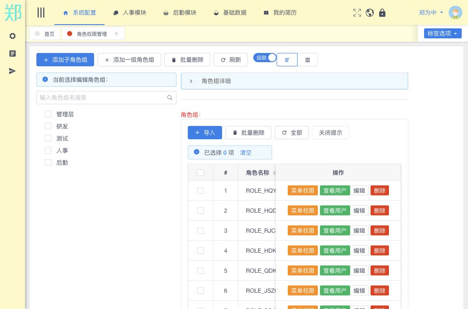Check the 人事 checkbox
The image size is (468, 309).
pos(48,151)
